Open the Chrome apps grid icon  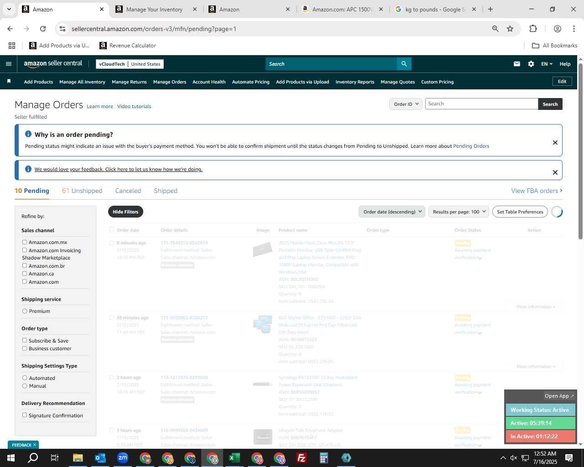click(x=12, y=46)
